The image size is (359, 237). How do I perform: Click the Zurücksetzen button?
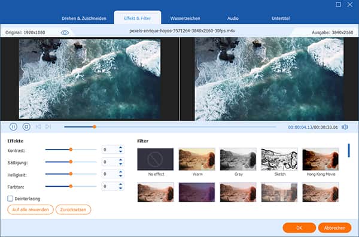73,209
